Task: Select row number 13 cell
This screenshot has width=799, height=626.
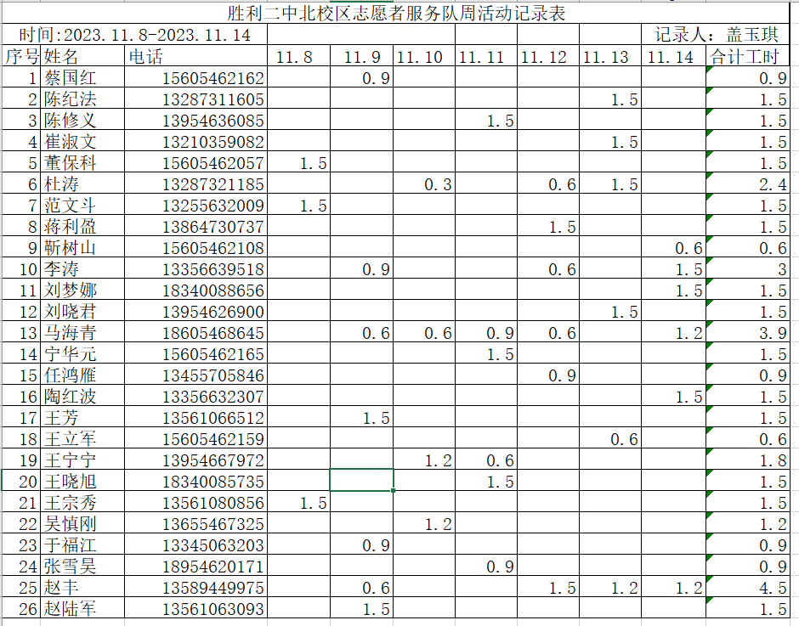Action: point(22,332)
